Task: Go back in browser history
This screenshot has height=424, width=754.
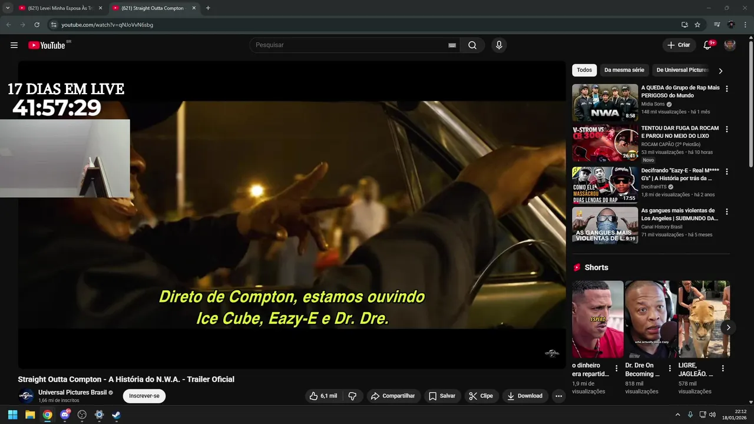Action: [x=8, y=25]
